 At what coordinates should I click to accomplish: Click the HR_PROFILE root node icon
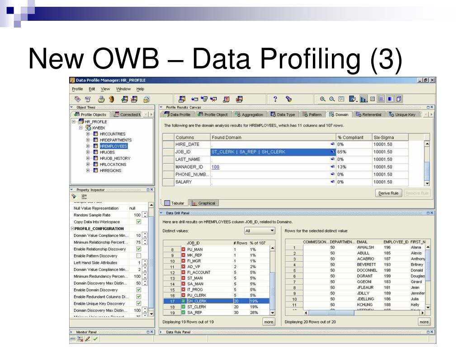81,121
